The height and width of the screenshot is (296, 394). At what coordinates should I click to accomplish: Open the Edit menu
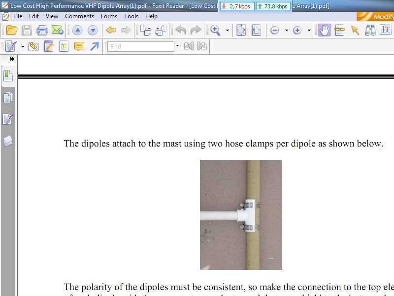click(34, 16)
